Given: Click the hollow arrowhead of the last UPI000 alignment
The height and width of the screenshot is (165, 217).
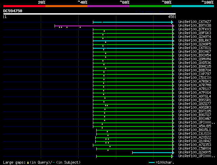Looking at the screenshot, I should pyautogui.click(x=172, y=156).
